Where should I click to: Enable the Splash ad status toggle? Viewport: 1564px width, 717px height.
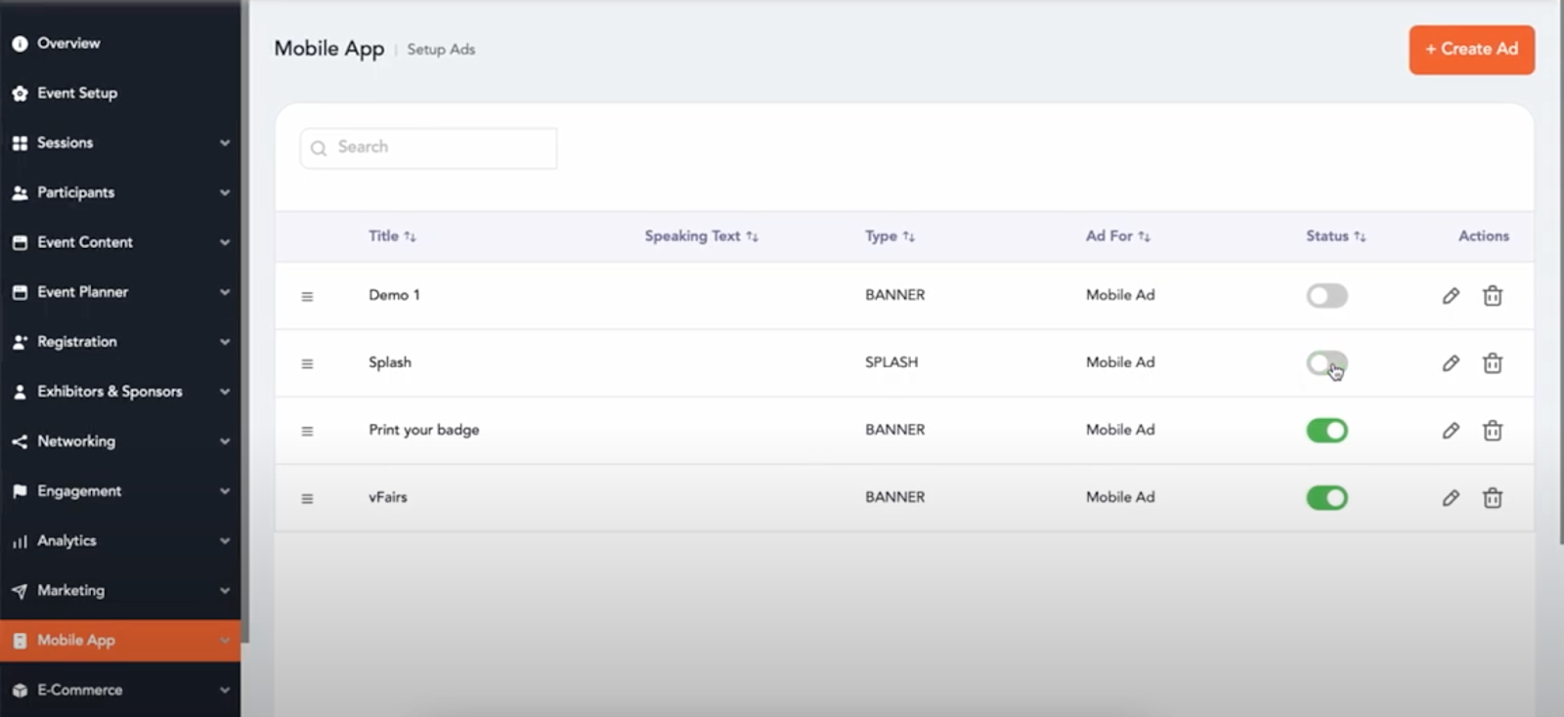tap(1326, 362)
